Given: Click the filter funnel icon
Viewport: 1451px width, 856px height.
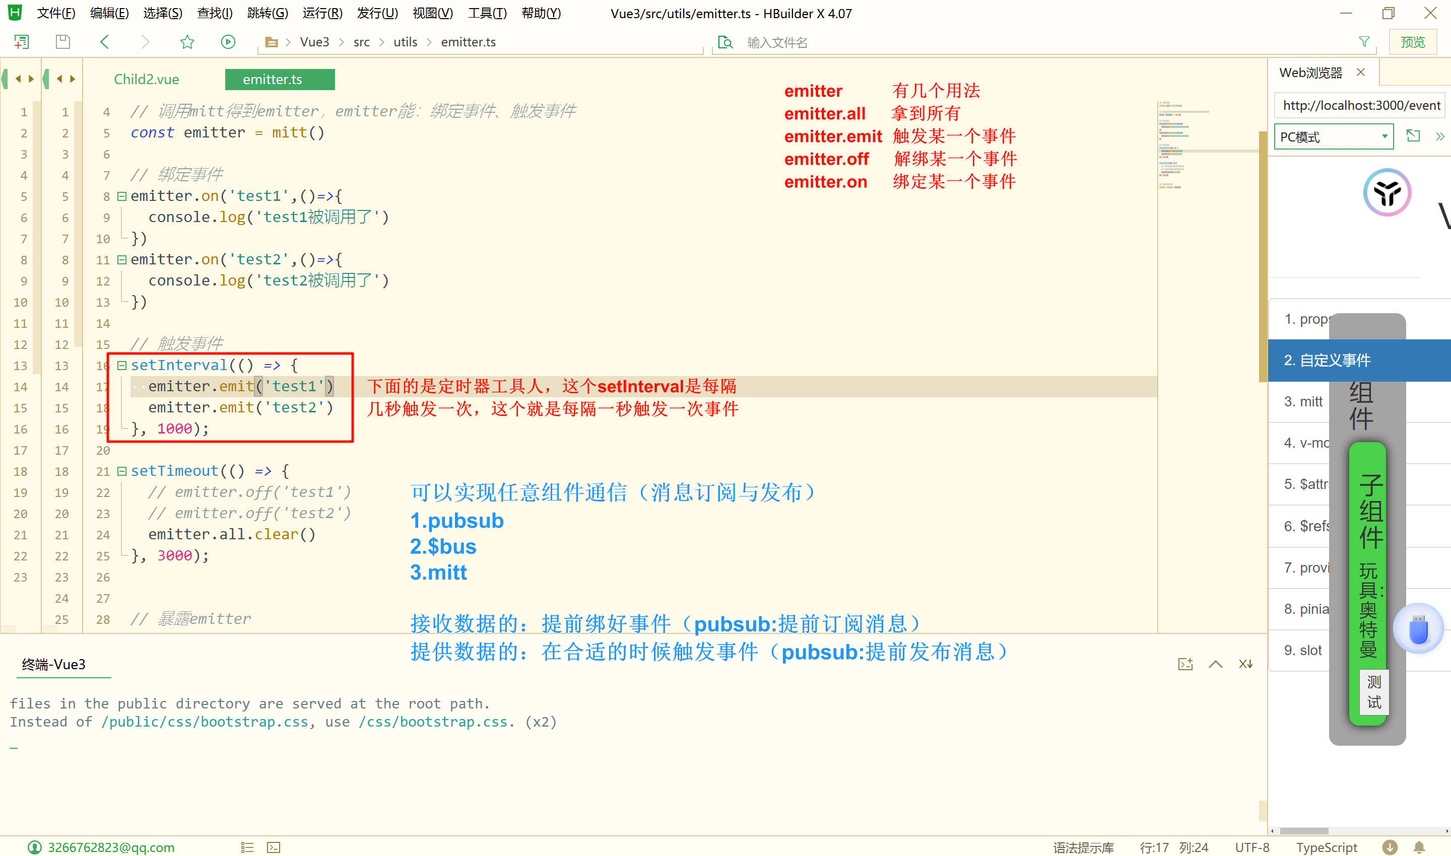Looking at the screenshot, I should (x=1364, y=41).
